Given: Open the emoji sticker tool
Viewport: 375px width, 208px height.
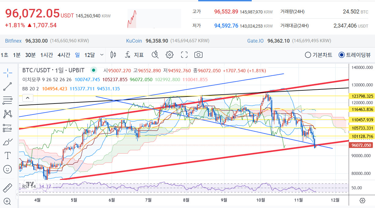Looking at the screenshot, I should pos(8,169).
